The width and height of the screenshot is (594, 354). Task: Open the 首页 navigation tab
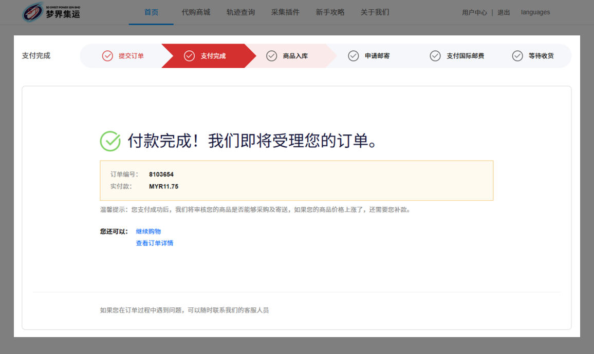click(x=151, y=12)
